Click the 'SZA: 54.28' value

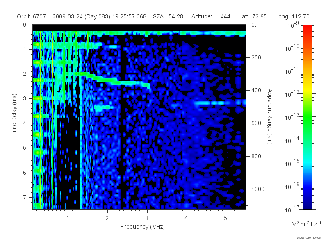(x=168, y=16)
